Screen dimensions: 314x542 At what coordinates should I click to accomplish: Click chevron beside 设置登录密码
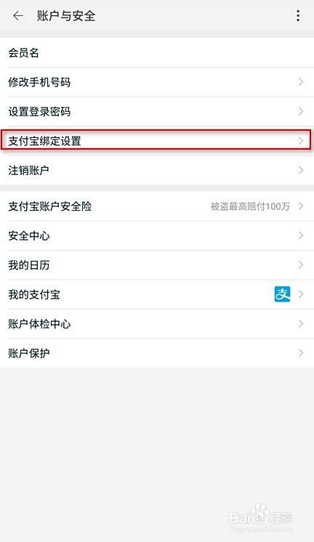(x=300, y=111)
